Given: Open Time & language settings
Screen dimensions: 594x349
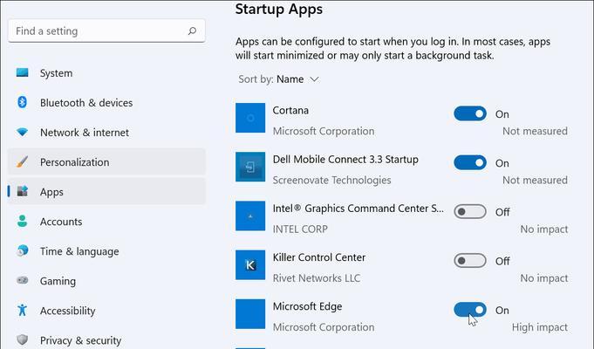Looking at the screenshot, I should 106,251.
